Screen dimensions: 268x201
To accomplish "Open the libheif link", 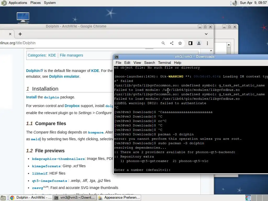I will click(x=40, y=174).
